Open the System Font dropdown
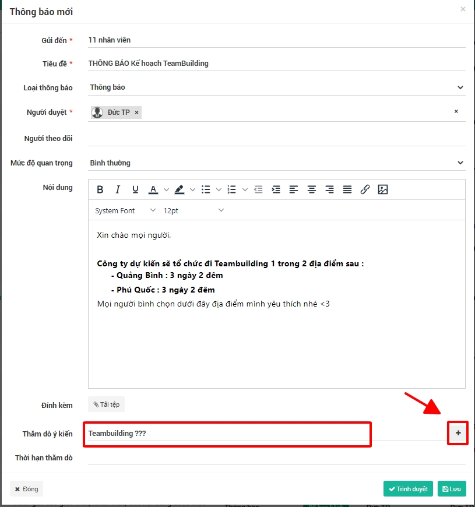 click(x=125, y=210)
